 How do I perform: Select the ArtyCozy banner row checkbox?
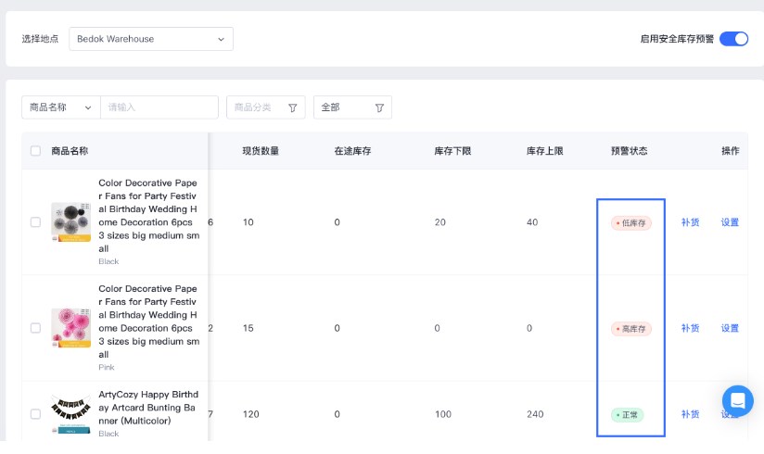tap(36, 414)
